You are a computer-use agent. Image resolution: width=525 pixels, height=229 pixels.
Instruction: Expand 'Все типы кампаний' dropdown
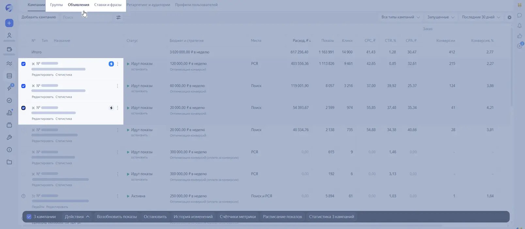[x=401, y=17]
